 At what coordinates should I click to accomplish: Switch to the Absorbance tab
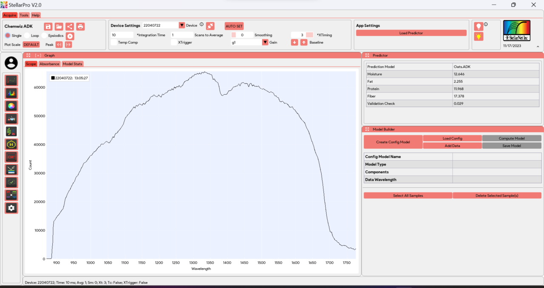point(49,64)
